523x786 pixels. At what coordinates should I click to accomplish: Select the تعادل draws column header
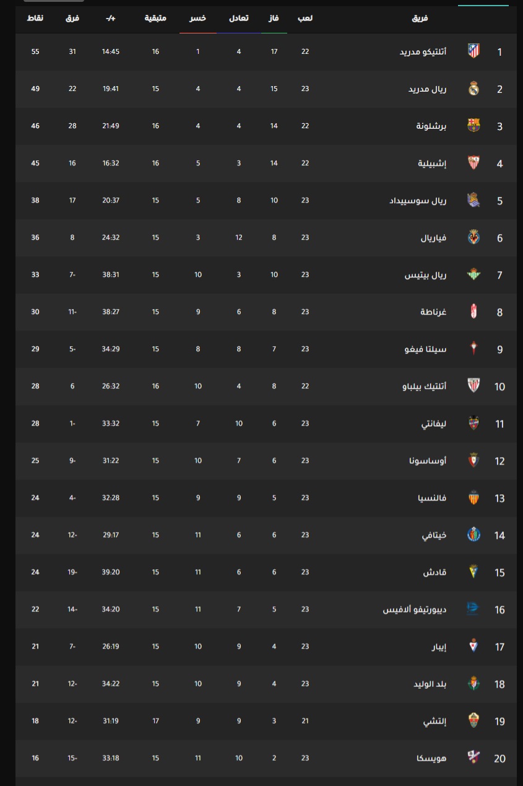pyautogui.click(x=239, y=18)
